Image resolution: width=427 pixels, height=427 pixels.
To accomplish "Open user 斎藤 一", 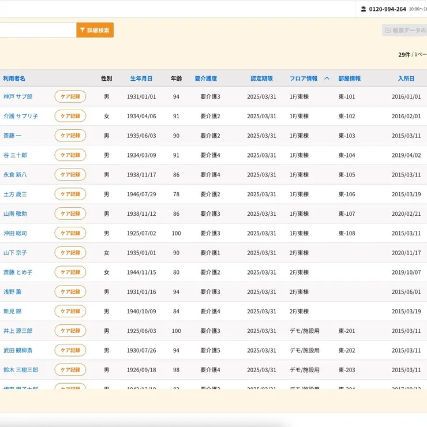I will tap(12, 136).
